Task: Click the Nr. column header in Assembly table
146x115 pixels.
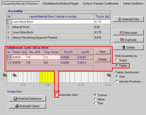Action: click(9, 17)
